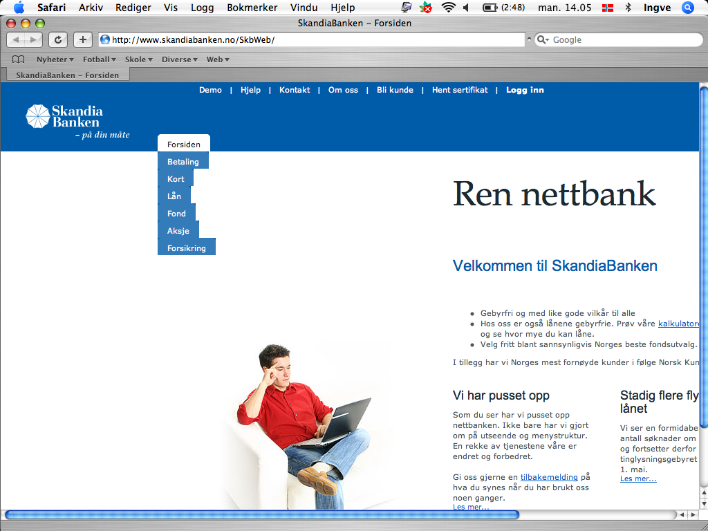
Task: Click the display status icon in the menu bar
Action: pos(407,7)
